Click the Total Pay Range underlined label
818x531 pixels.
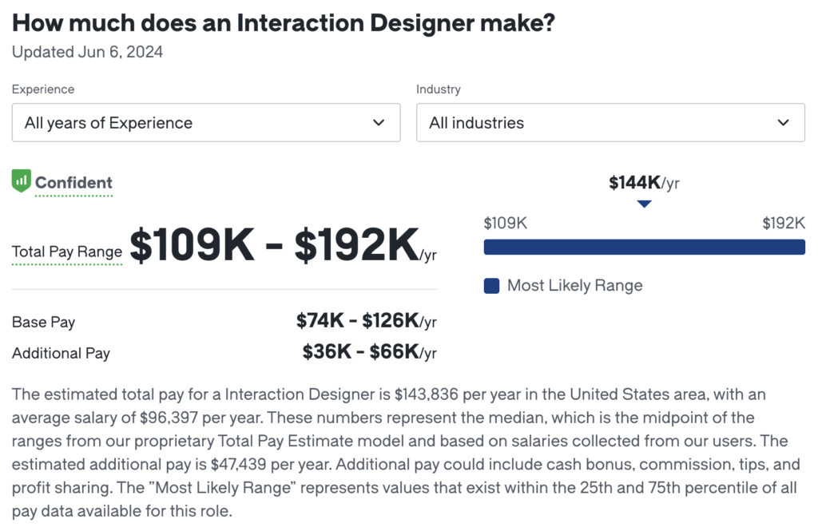[67, 252]
